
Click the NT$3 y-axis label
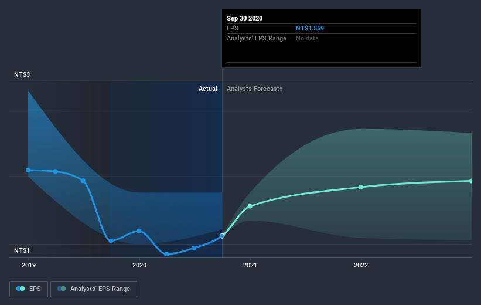click(22, 74)
